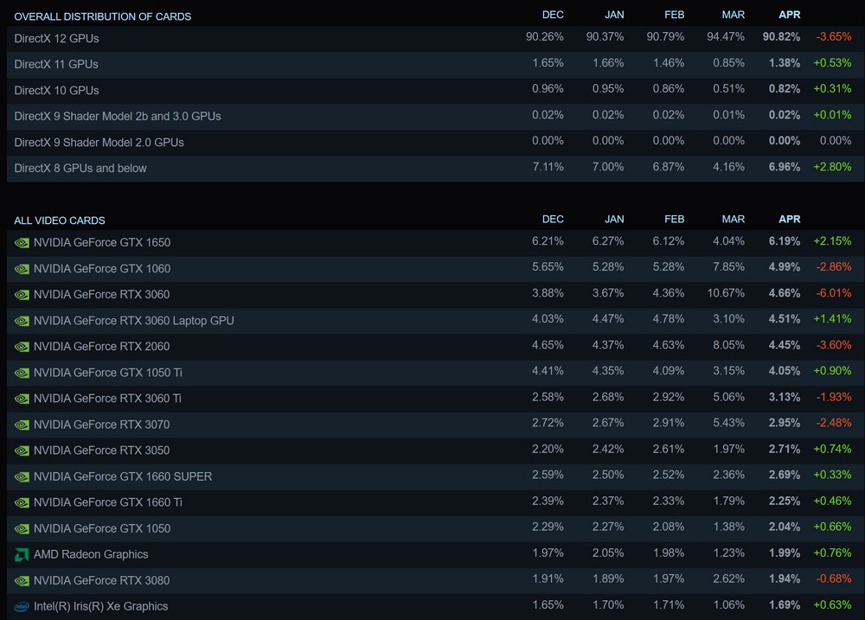Image resolution: width=865 pixels, height=620 pixels.
Task: Click the DirectX 9 Shader Model 2.0 GPUs row
Action: pyautogui.click(x=436, y=143)
